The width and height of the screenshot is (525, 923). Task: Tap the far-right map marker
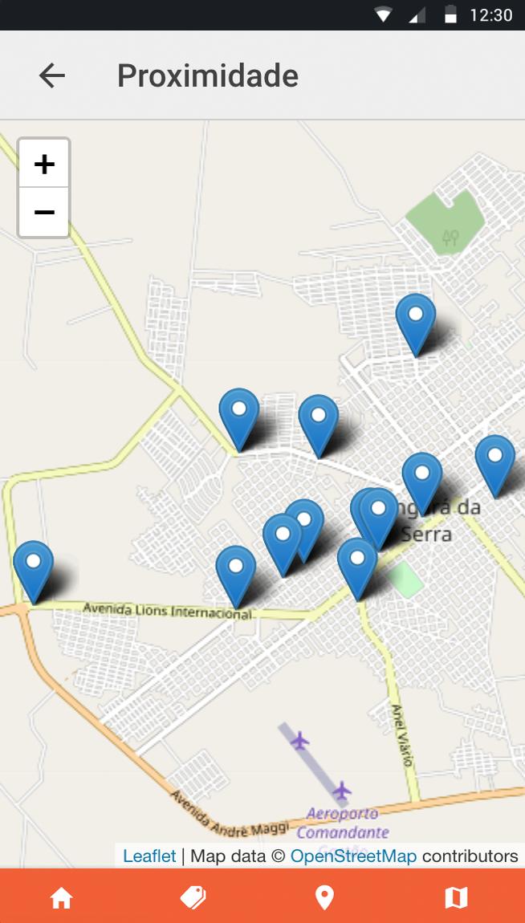click(x=495, y=466)
